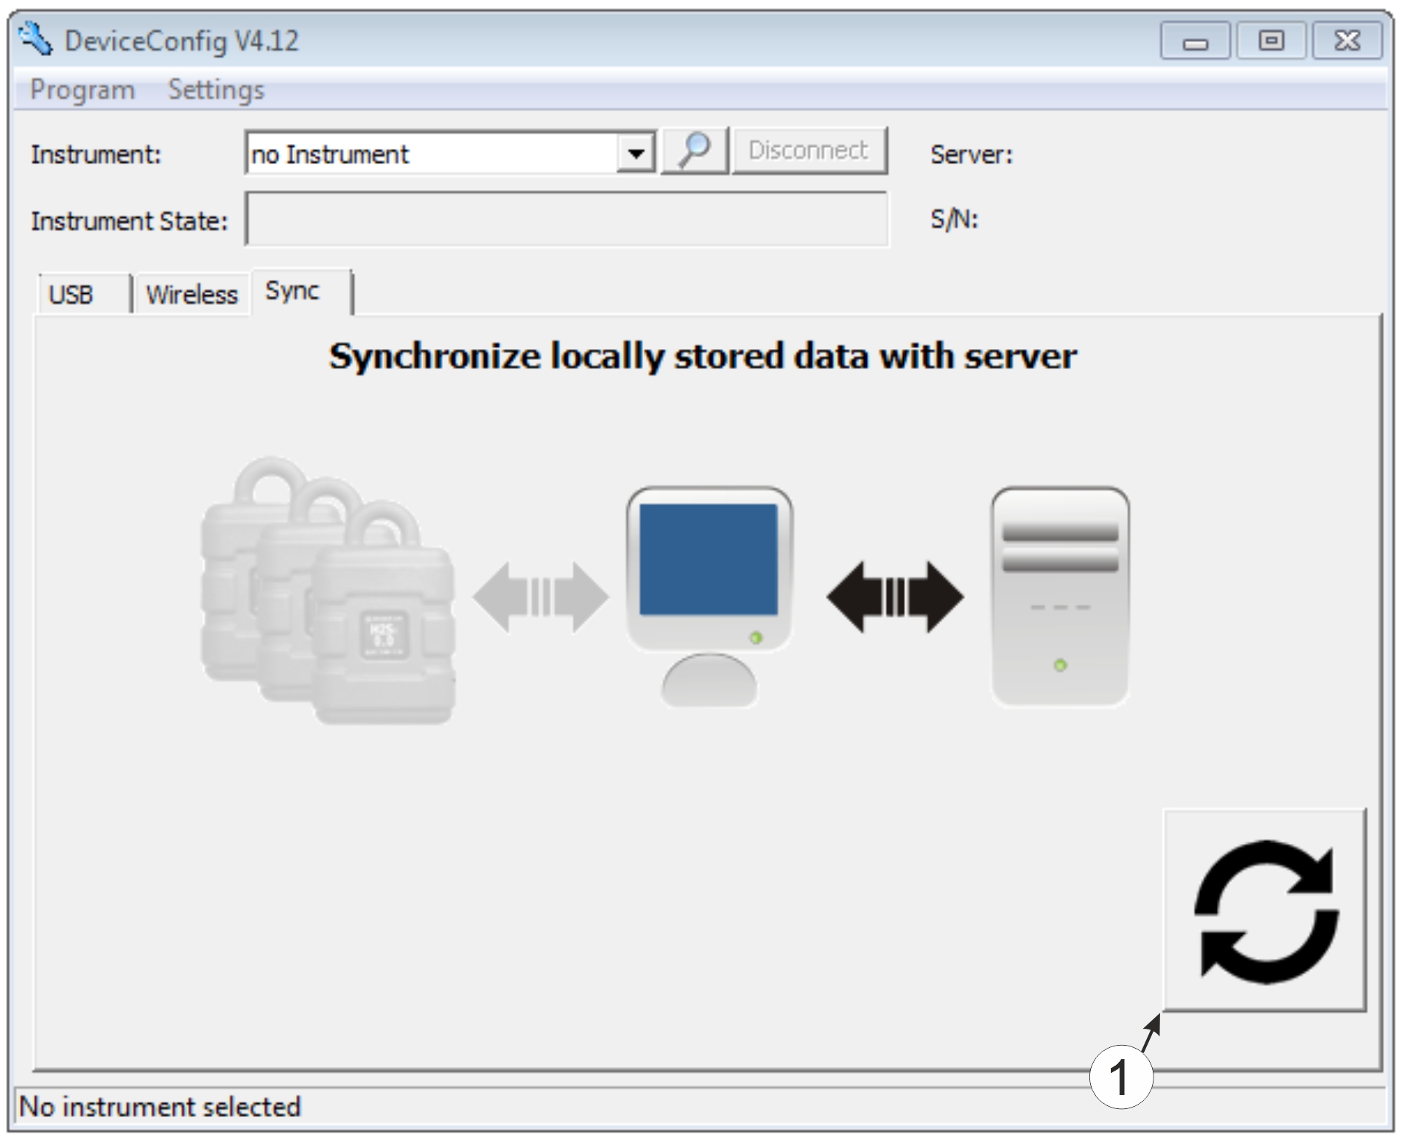1401x1137 pixels.
Task: Maximize the DeviceConfig window
Action: point(1271,41)
